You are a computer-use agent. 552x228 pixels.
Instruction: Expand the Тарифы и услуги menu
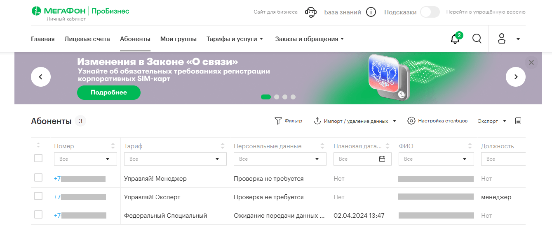tap(235, 39)
